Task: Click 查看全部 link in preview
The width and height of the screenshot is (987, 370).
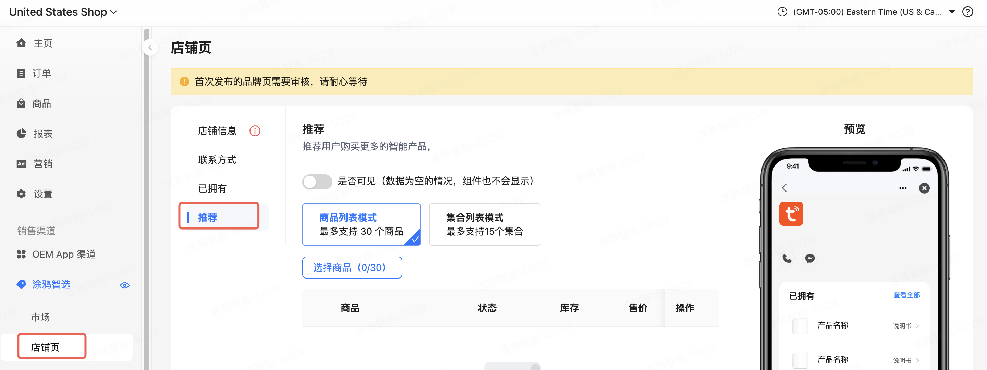Action: 906,295
